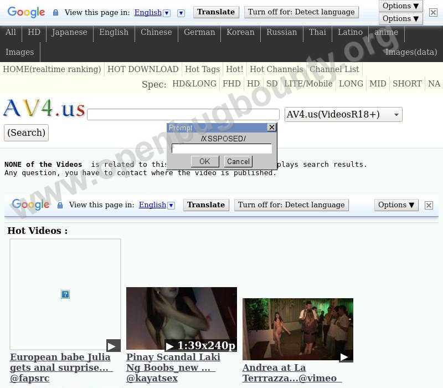Screen dimensions: 443x388
Task: Select the English category tab
Action: click(x=114, y=32)
